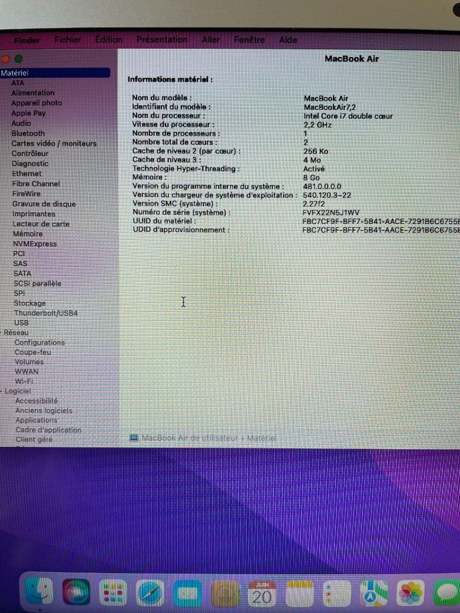Select Matériel category in sidebar
This screenshot has height=613, width=460.
pos(55,73)
